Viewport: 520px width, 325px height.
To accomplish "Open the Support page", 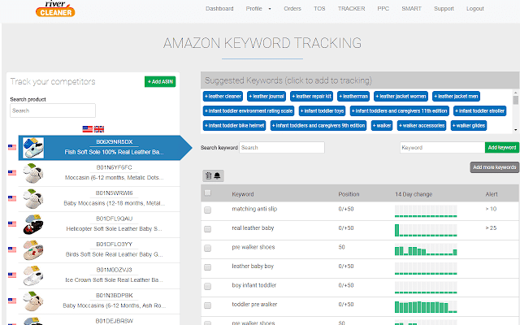I will coord(444,9).
